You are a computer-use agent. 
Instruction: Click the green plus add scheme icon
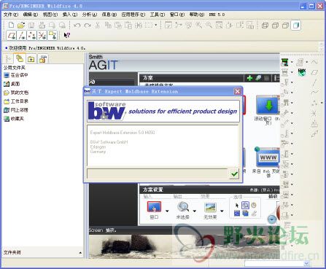[x=249, y=78]
